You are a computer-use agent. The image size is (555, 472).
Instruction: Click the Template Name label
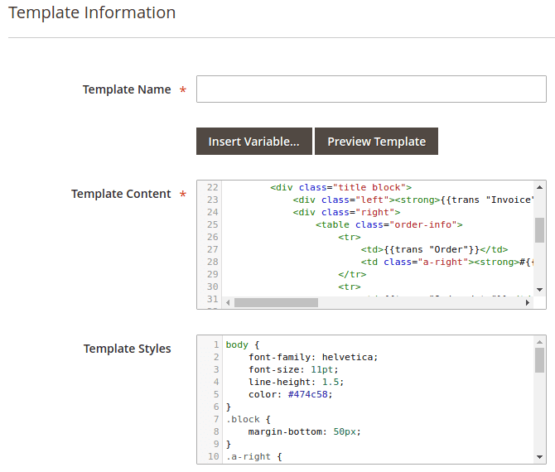(127, 89)
